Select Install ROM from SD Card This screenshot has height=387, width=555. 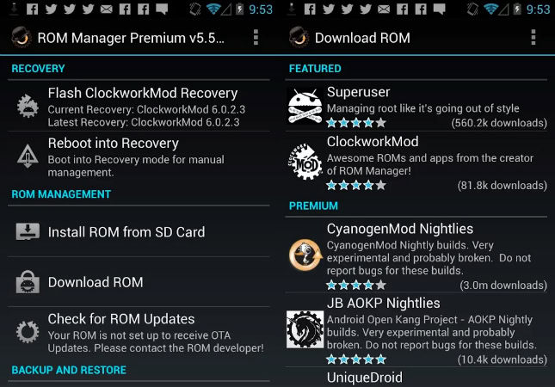[x=139, y=231]
